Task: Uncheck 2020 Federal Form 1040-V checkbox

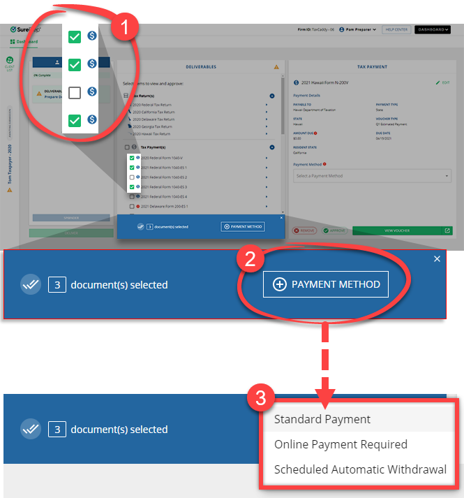Action: pyautogui.click(x=132, y=158)
